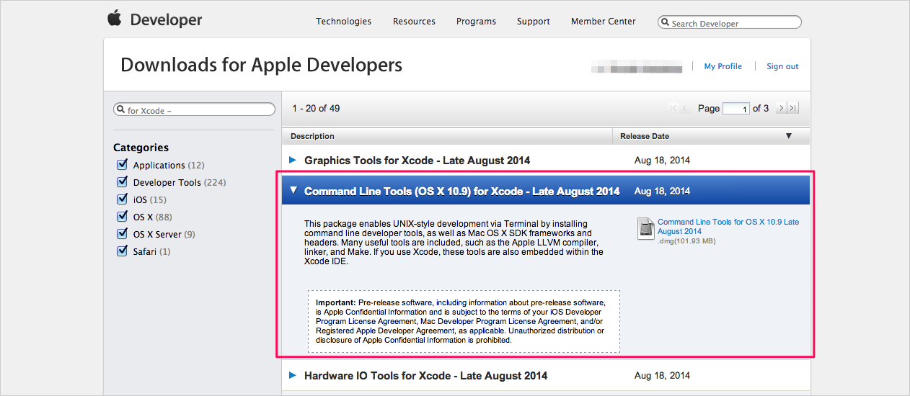Screen dimensions: 910x396
Task: Click the magnifier in the downloads filter field
Action: point(121,110)
